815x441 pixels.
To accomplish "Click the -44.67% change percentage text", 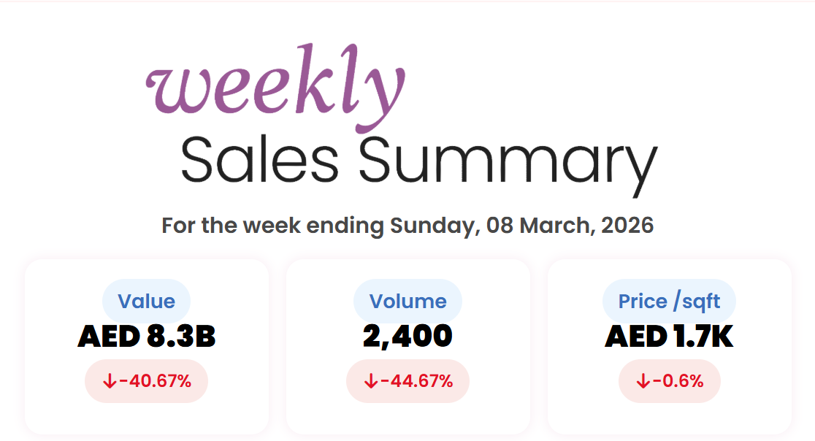I will pyautogui.click(x=416, y=381).
